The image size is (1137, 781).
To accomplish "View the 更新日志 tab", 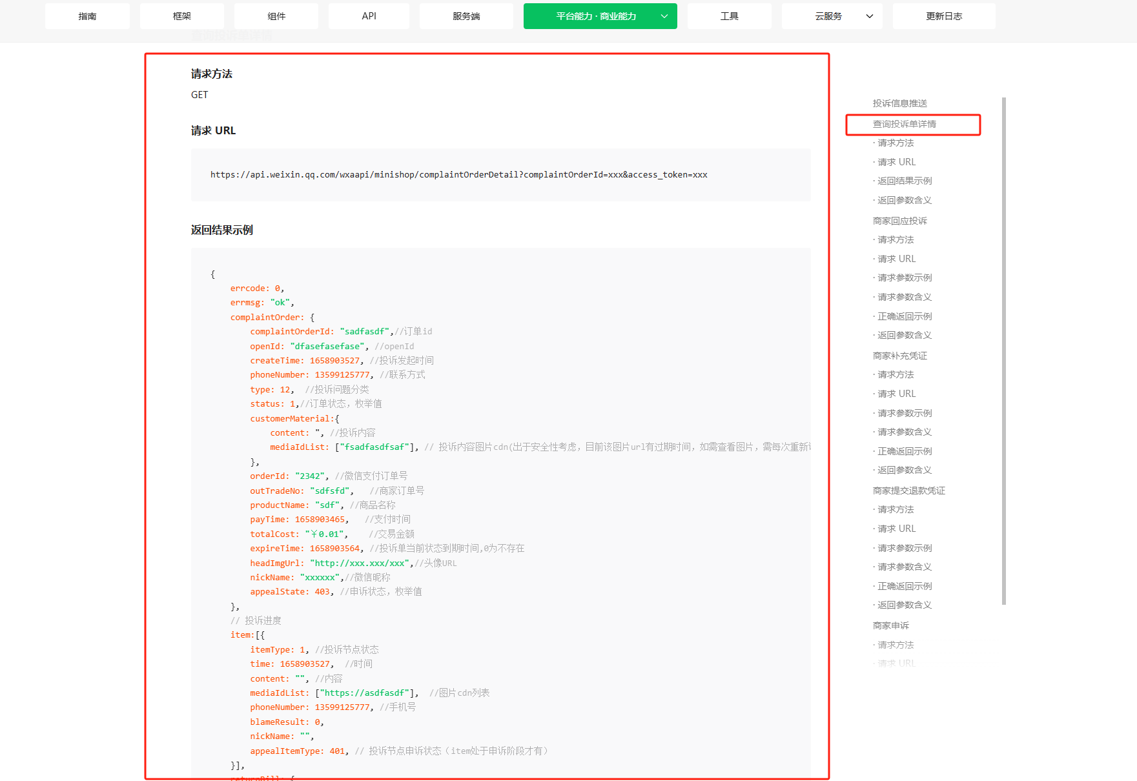I will click(944, 16).
